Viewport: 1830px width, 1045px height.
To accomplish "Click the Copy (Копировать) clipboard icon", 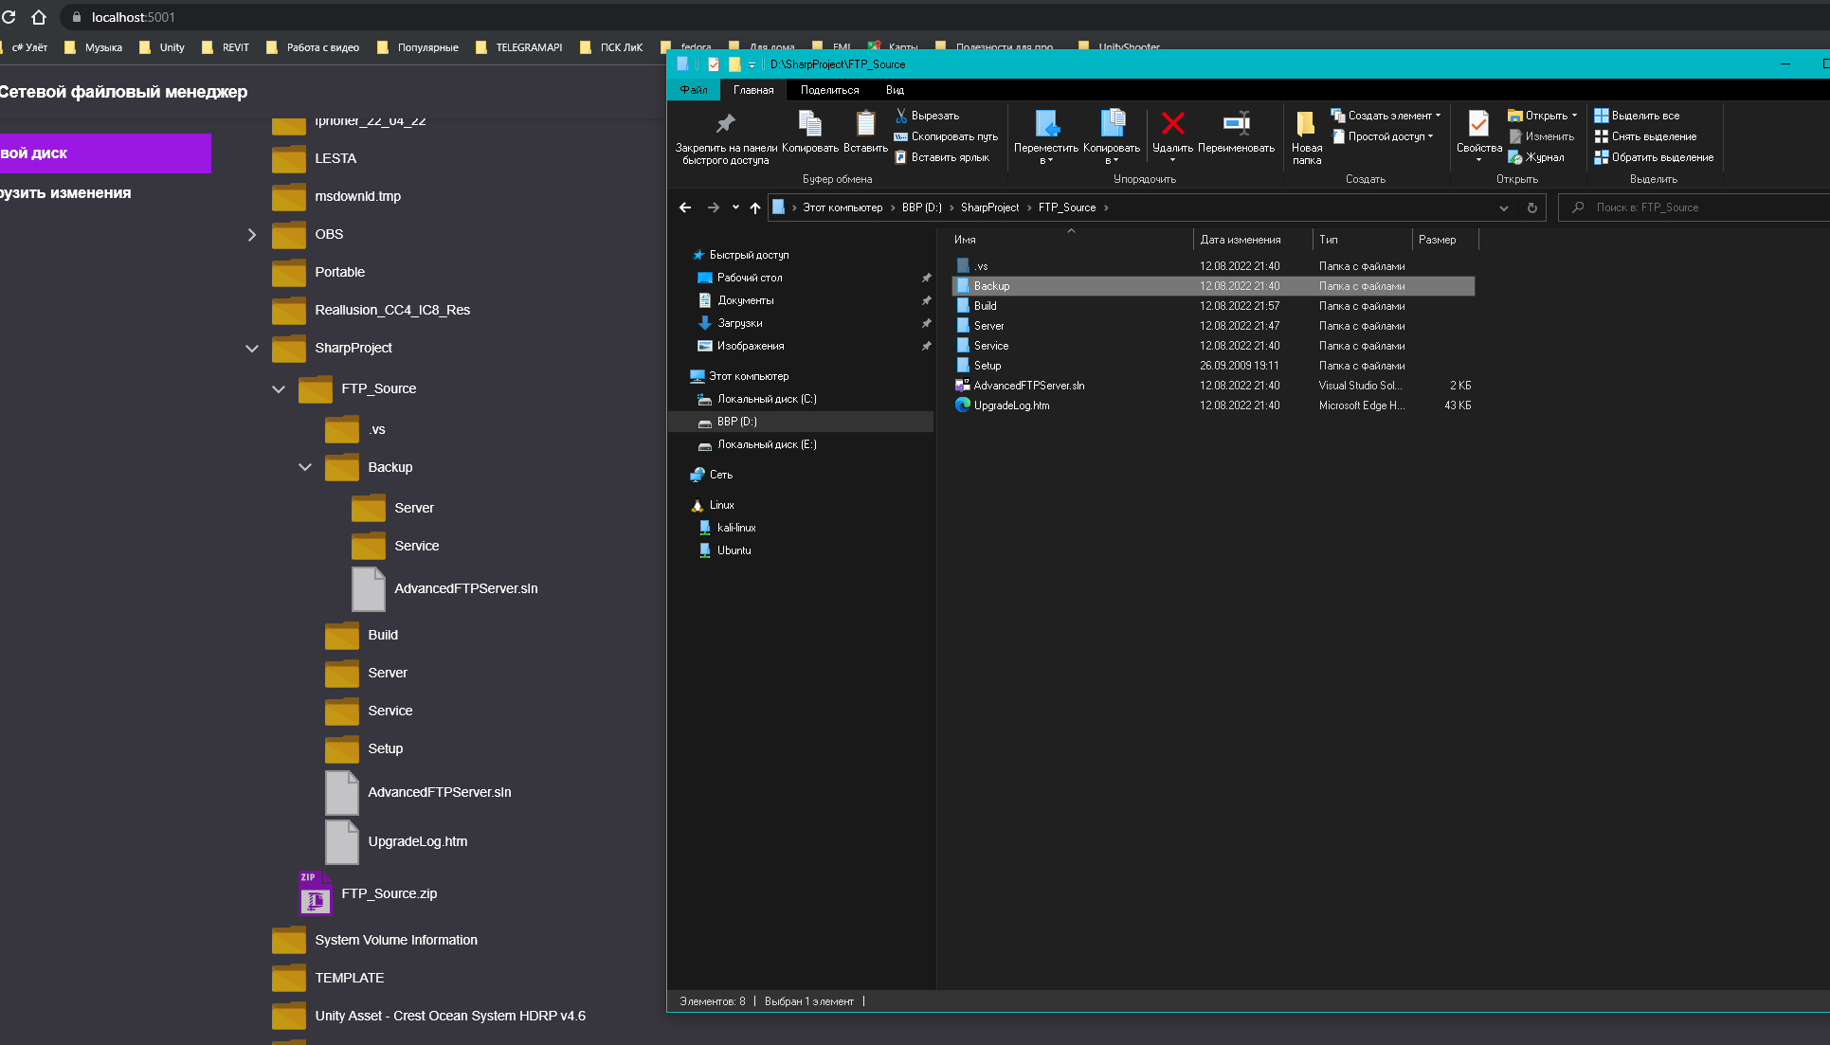I will click(x=809, y=124).
